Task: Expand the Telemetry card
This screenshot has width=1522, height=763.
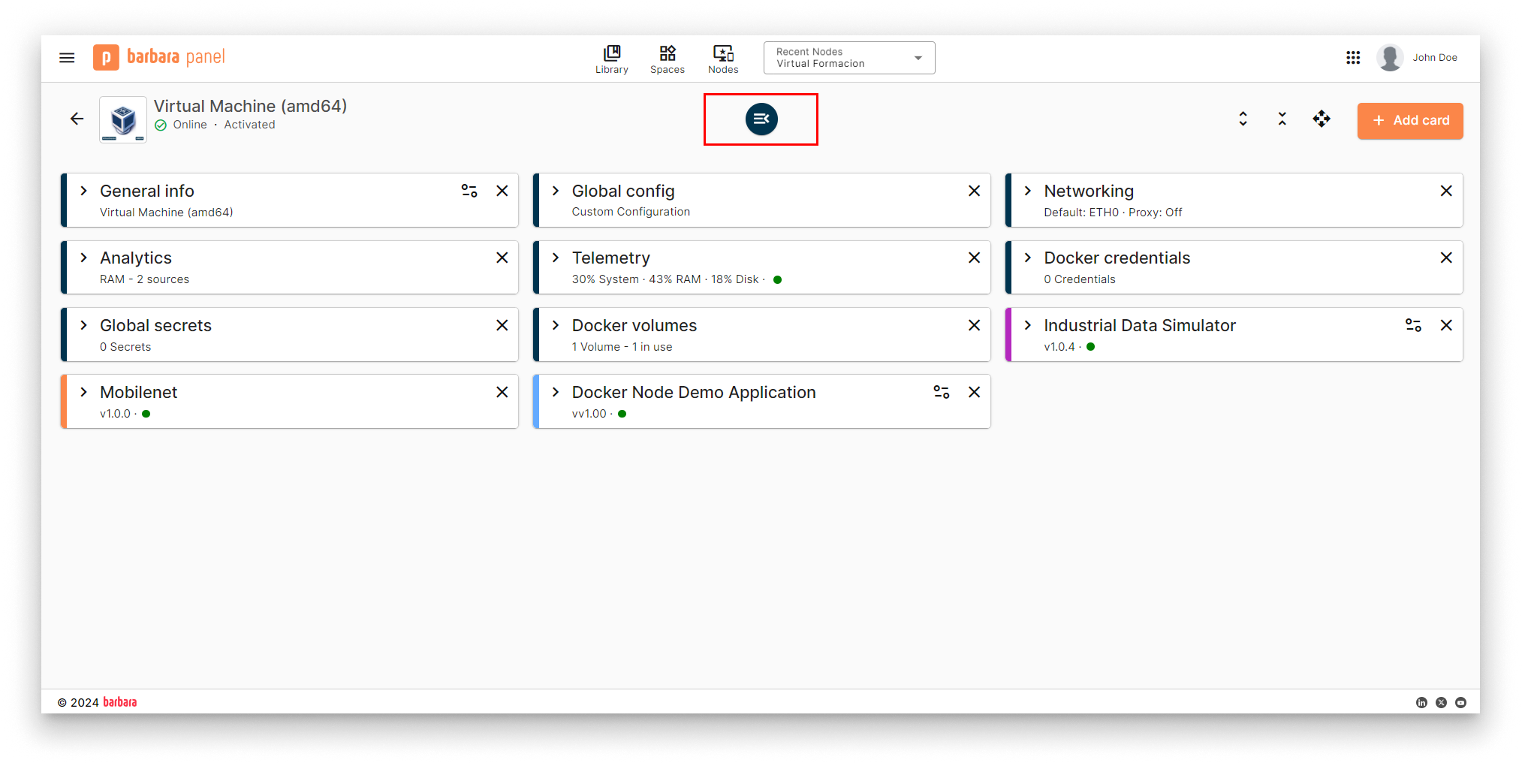Action: [x=556, y=258]
